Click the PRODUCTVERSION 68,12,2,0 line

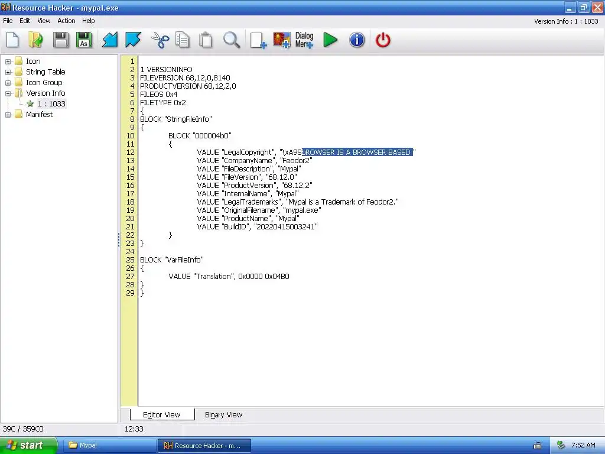tap(188, 86)
